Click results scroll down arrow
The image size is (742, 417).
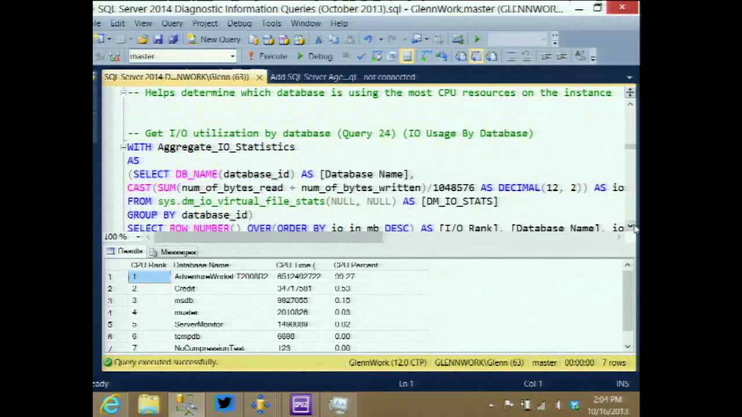(628, 346)
